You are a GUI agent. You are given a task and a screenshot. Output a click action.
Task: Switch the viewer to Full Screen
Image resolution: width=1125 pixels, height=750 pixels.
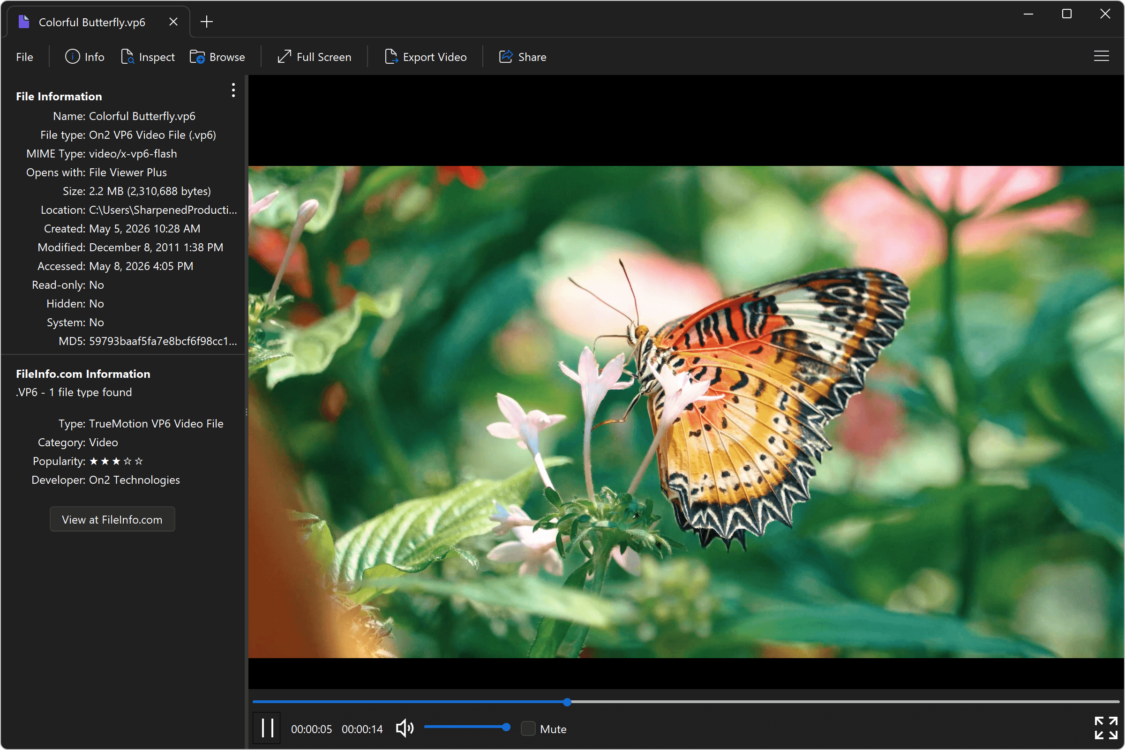click(314, 57)
